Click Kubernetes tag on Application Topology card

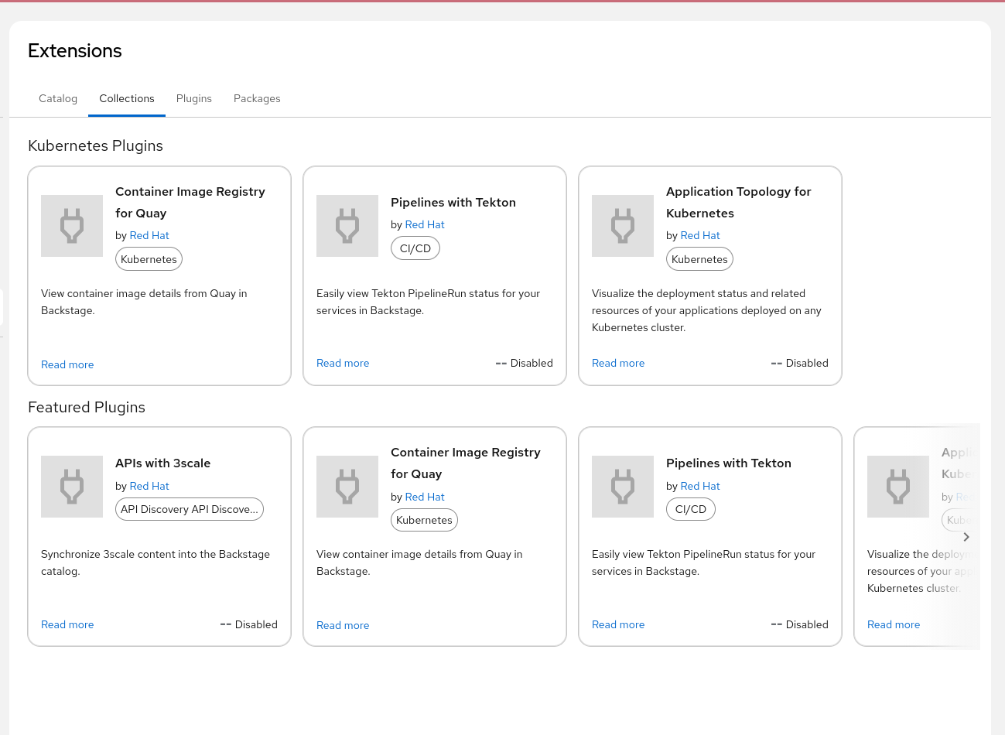tap(699, 259)
